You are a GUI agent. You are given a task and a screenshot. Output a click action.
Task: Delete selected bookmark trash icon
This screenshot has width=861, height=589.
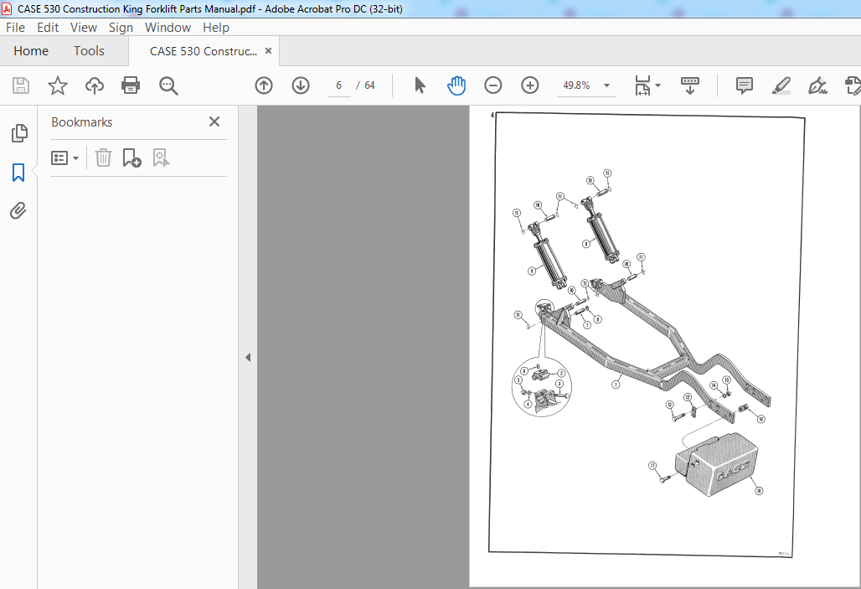103,158
